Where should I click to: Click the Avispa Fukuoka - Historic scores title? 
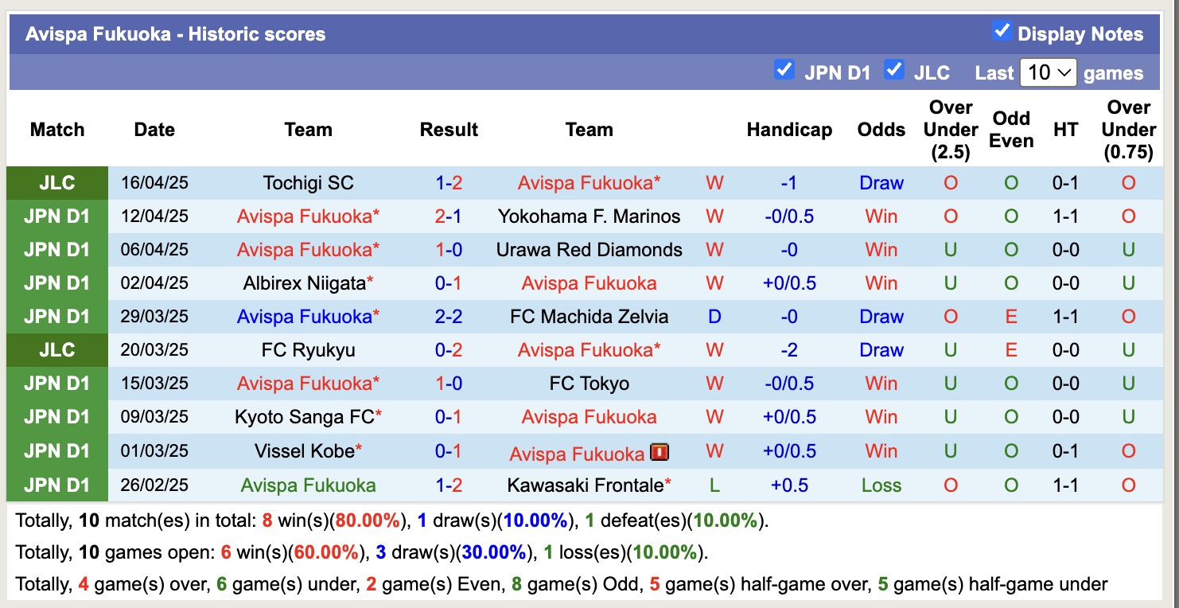tap(176, 33)
